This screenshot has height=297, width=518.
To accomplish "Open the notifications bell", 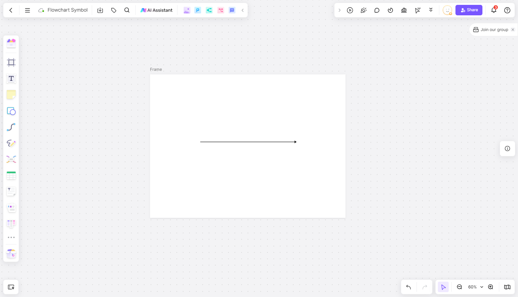I will [494, 10].
